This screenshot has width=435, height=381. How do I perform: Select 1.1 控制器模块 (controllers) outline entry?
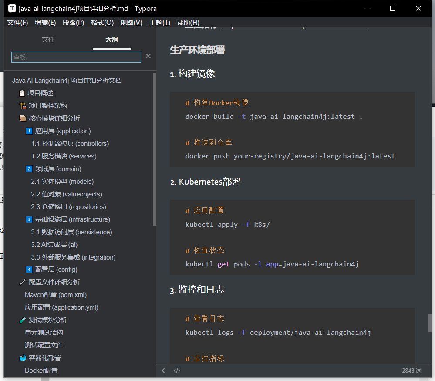(70, 144)
